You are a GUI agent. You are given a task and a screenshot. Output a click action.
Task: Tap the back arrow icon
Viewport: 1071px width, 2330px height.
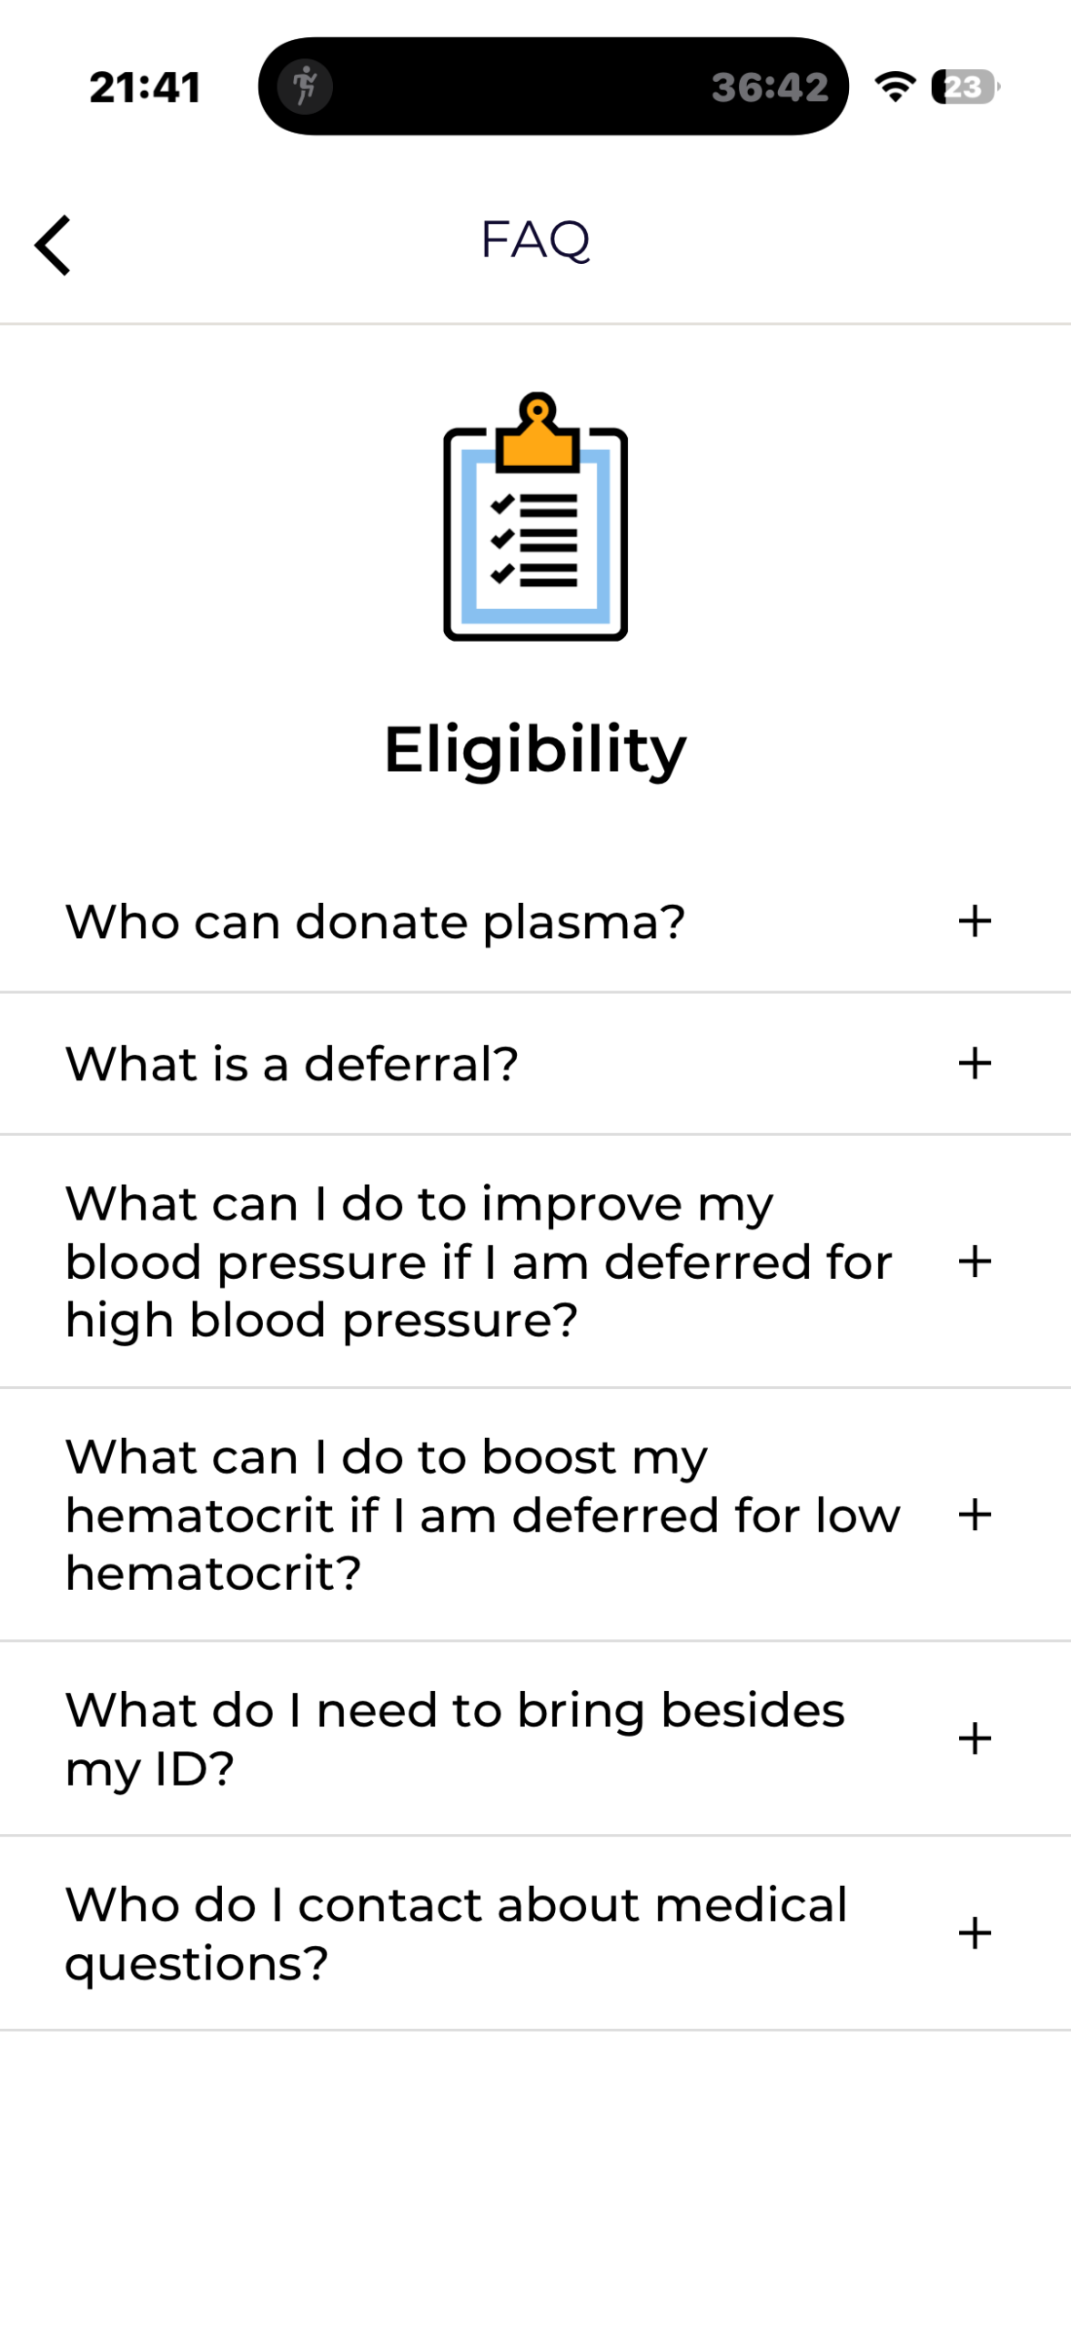(x=53, y=245)
